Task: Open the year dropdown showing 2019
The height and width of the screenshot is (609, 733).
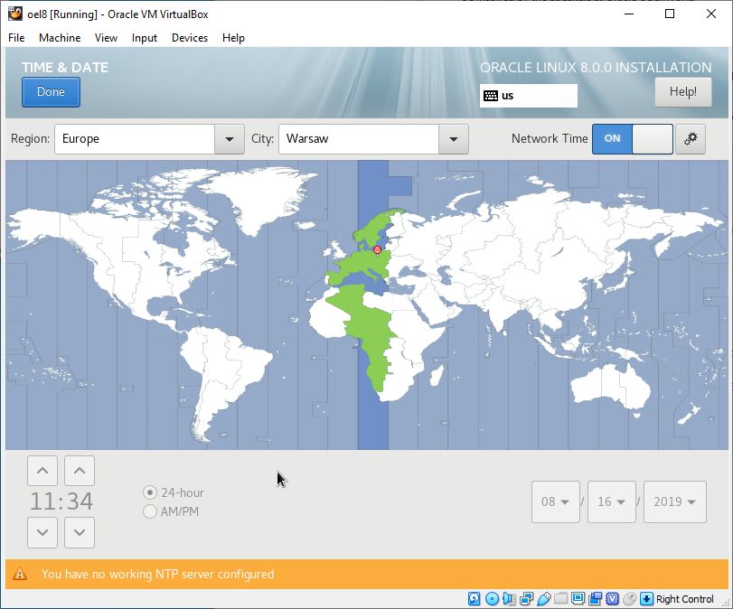Action: pyautogui.click(x=674, y=501)
